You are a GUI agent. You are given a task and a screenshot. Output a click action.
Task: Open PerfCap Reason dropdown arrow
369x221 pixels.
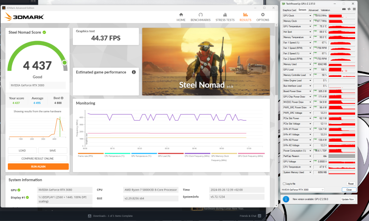point(310,156)
